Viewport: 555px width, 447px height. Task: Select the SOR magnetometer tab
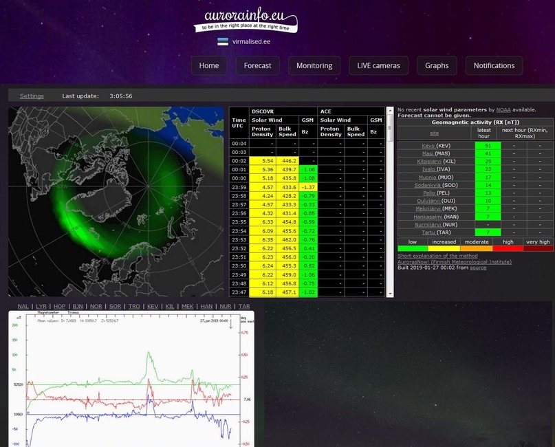pyautogui.click(x=115, y=307)
